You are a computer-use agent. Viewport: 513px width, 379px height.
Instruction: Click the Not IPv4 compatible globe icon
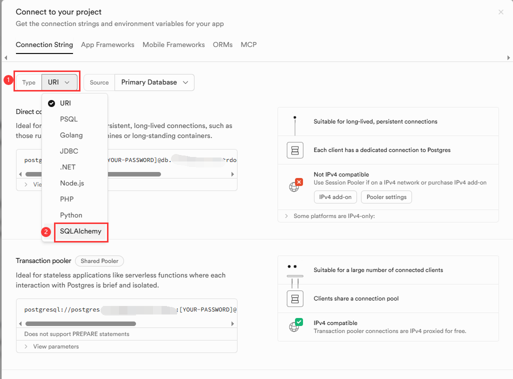(295, 185)
